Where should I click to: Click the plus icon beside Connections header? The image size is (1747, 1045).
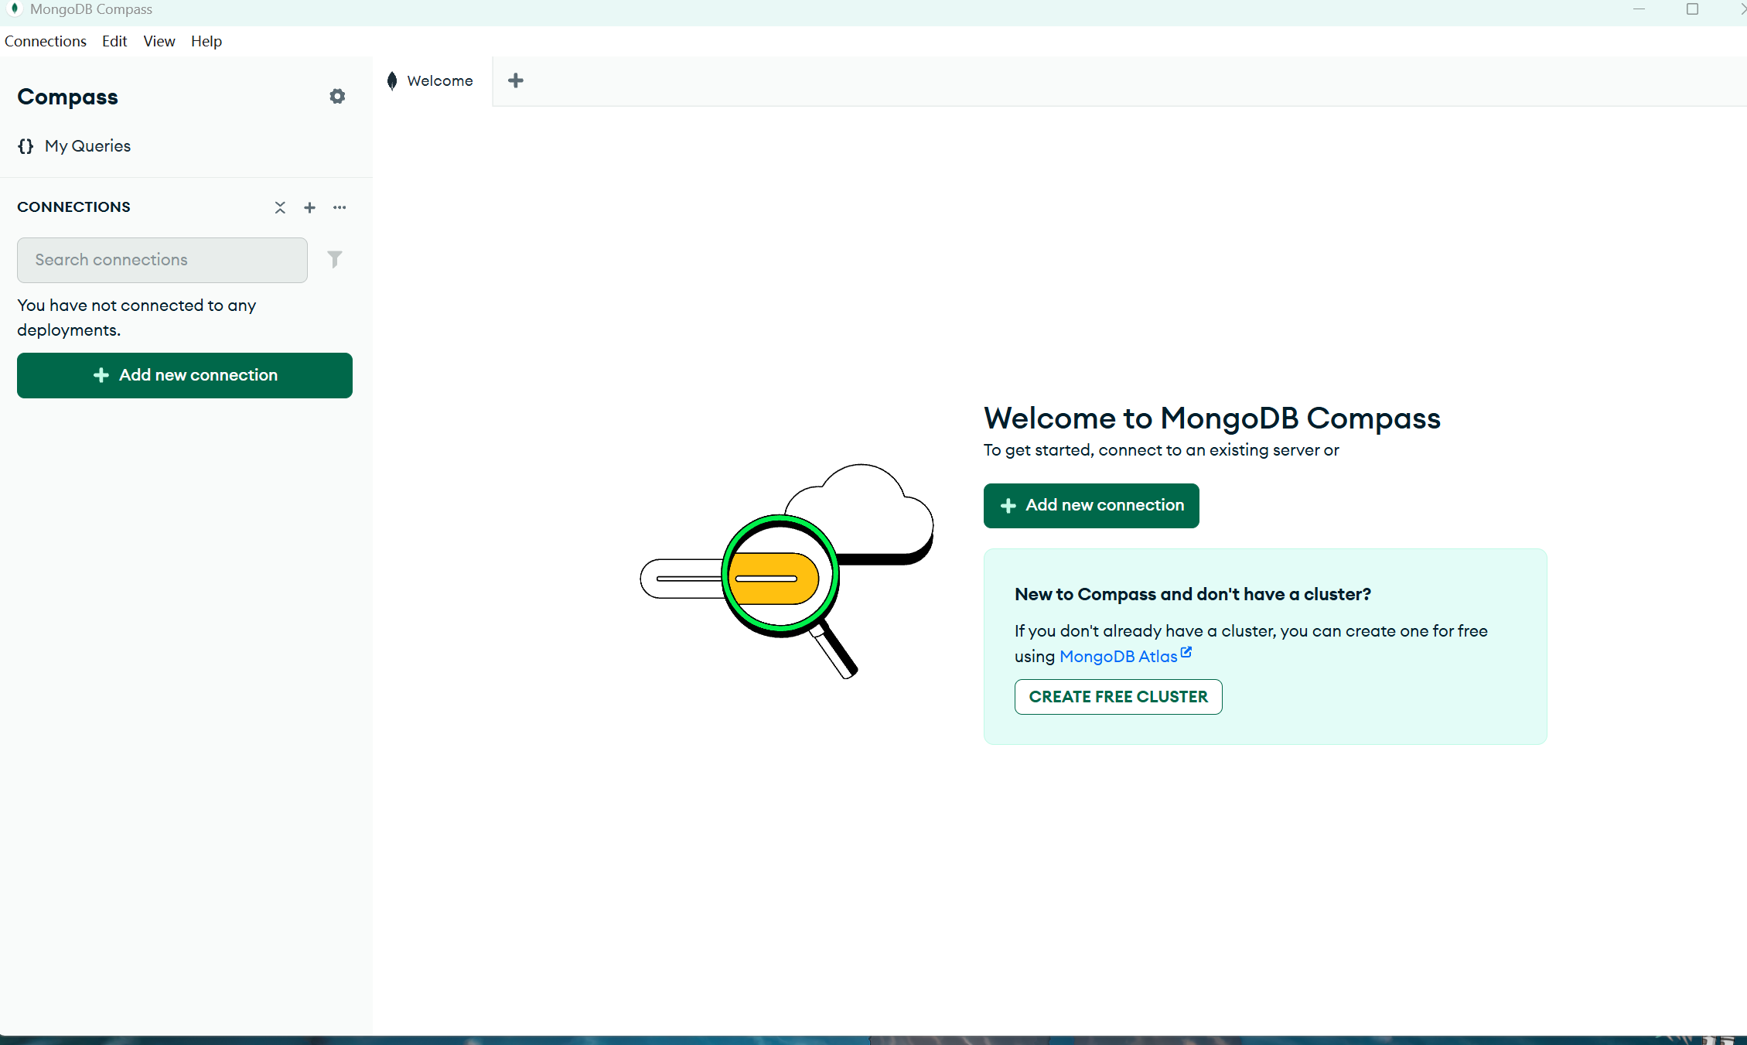pyautogui.click(x=309, y=207)
